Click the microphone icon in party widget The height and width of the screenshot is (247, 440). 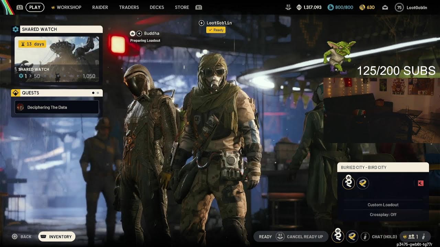point(424,237)
